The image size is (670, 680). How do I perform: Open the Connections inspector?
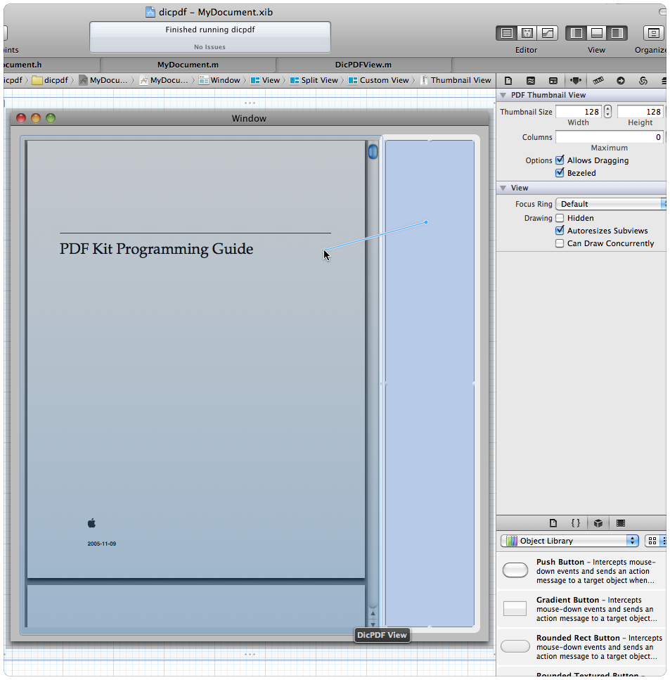(621, 80)
